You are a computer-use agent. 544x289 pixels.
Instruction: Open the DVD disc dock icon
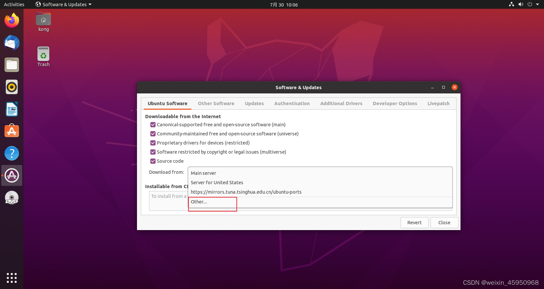click(x=12, y=198)
